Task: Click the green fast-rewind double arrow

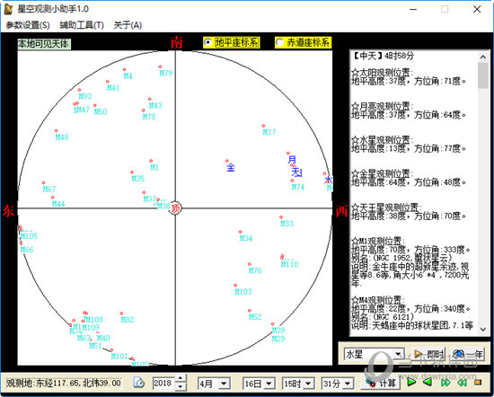Action: point(463,383)
